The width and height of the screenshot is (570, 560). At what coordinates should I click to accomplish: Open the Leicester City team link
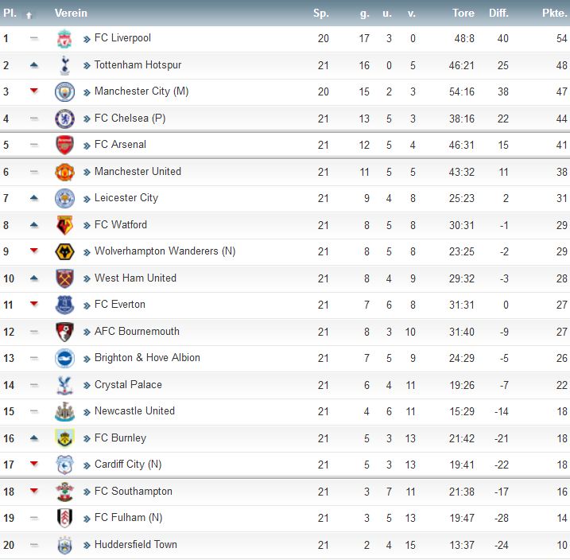[x=126, y=198]
